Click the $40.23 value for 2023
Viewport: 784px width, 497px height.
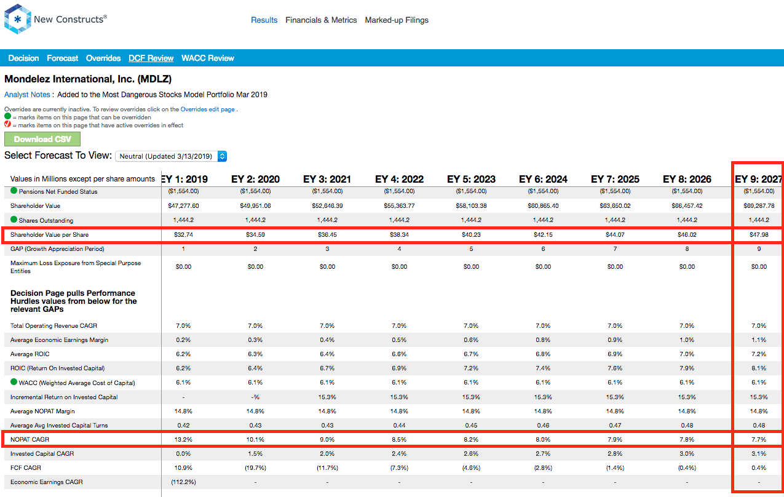pos(471,234)
